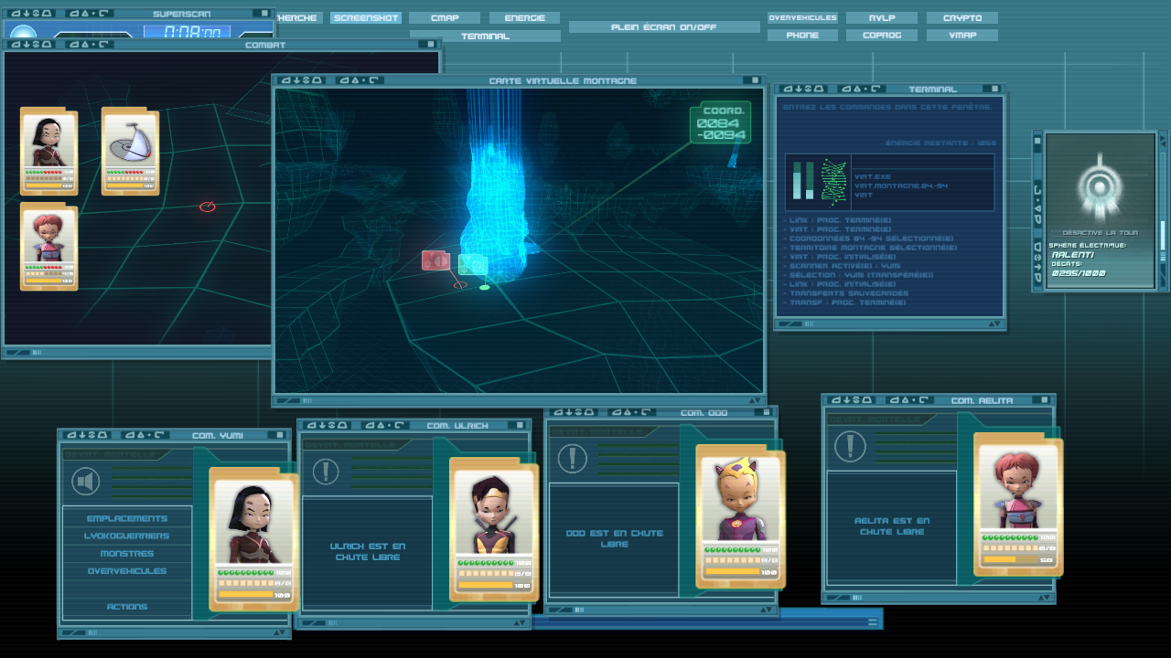Select Aelita's character card in Combat window

(x=49, y=247)
